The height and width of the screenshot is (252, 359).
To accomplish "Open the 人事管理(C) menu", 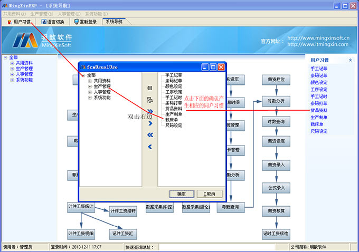I will tap(69, 14).
